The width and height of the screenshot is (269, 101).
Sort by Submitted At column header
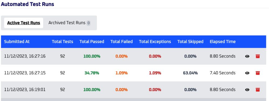pyautogui.click(x=17, y=42)
